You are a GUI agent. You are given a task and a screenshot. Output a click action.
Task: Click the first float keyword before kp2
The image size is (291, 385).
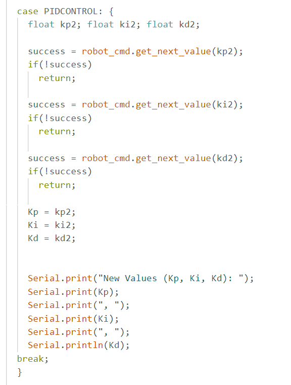click(41, 24)
